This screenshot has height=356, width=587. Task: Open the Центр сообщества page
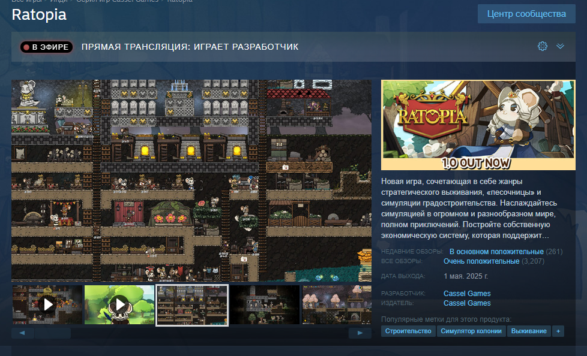526,14
